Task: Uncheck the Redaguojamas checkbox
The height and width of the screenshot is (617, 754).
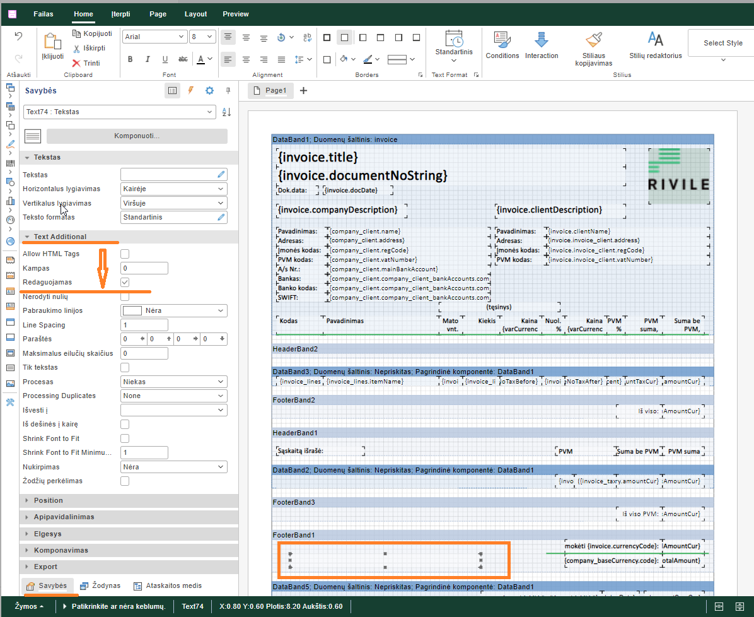Action: click(x=125, y=282)
